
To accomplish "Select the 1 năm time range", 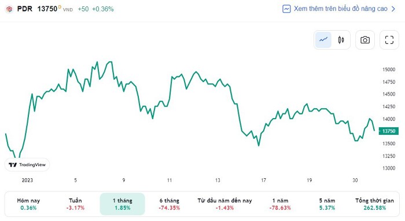I will coord(280,204).
